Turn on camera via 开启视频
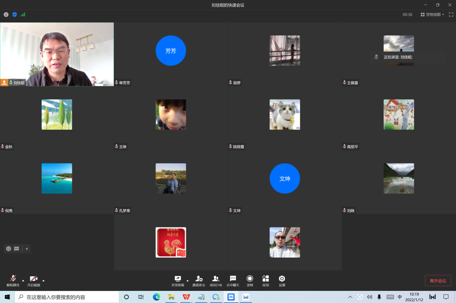 (33, 279)
